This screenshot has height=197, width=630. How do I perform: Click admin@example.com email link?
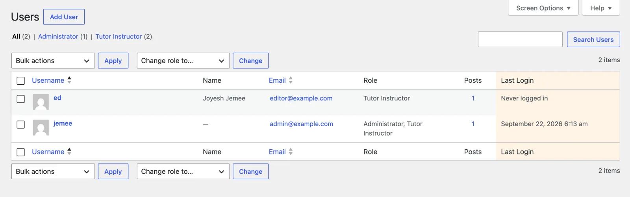point(301,124)
